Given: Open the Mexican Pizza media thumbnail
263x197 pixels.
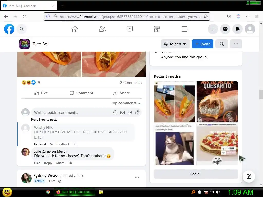Looking at the screenshot, I should (x=217, y=144).
